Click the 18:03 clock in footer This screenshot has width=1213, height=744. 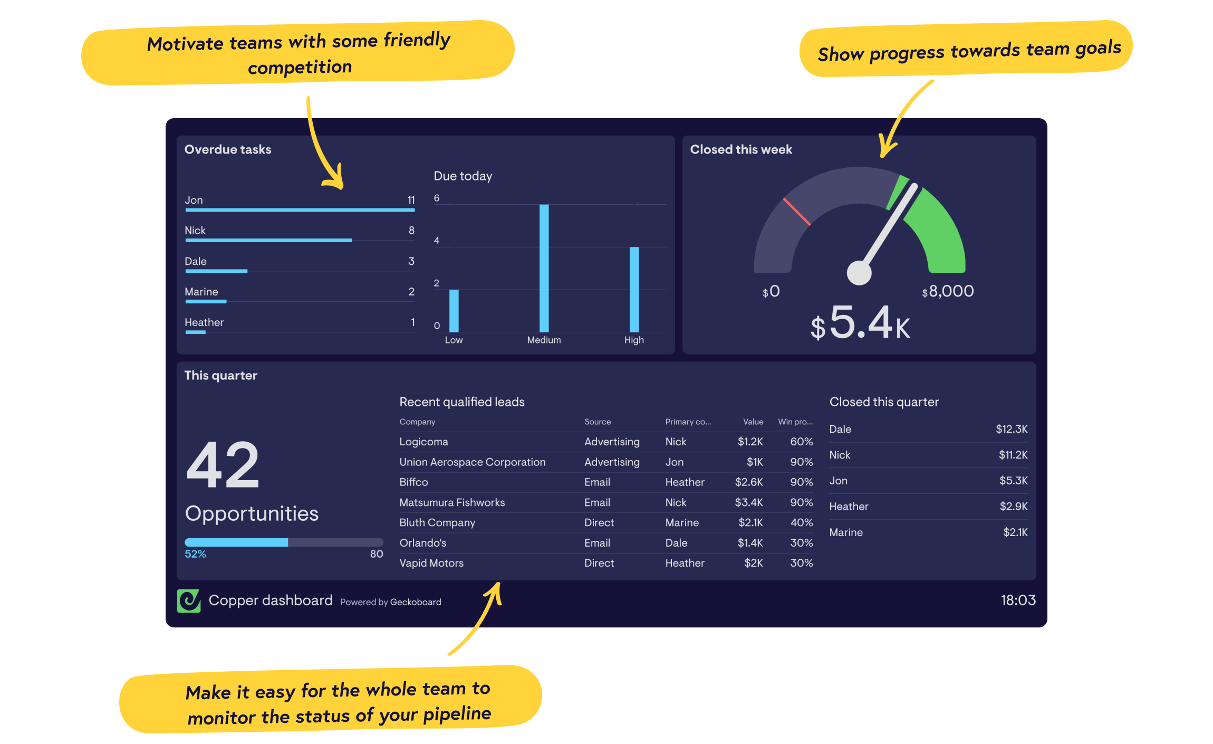1018,600
